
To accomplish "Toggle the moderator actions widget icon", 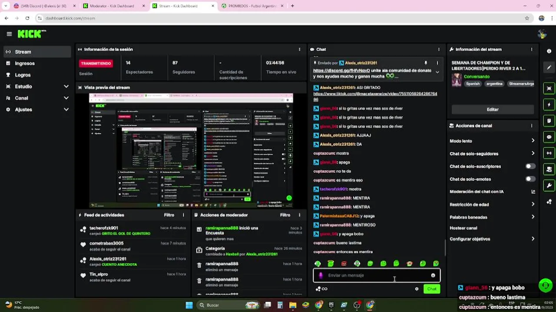I will tap(549, 169).
